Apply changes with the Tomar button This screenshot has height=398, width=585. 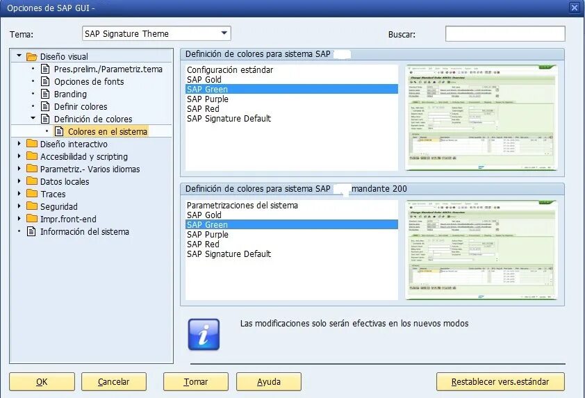point(195,381)
